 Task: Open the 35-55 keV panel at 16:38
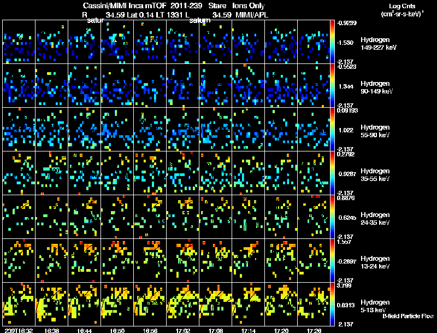pos(51,173)
